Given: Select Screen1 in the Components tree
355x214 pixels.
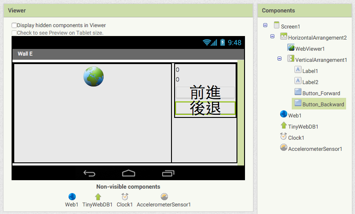Looking at the screenshot, I should point(290,26).
